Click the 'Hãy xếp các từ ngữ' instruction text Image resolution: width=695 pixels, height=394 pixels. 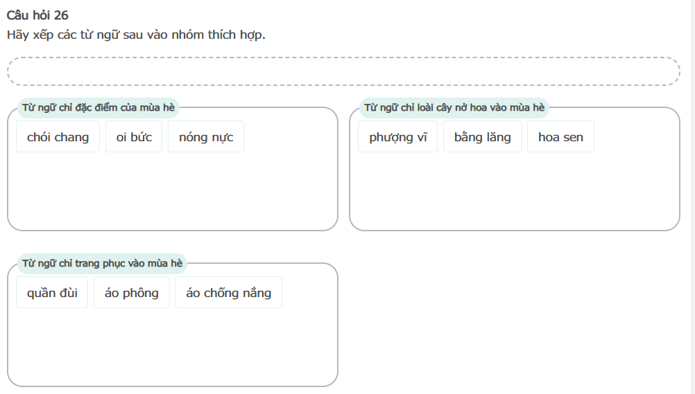pos(136,34)
